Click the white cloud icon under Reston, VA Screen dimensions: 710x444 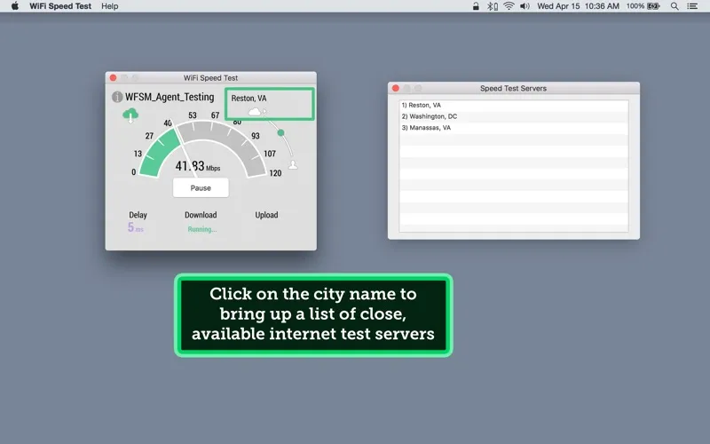click(x=255, y=112)
